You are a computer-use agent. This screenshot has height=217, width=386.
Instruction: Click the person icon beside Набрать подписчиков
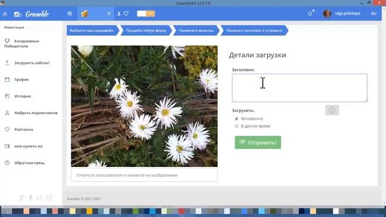pos(7,113)
